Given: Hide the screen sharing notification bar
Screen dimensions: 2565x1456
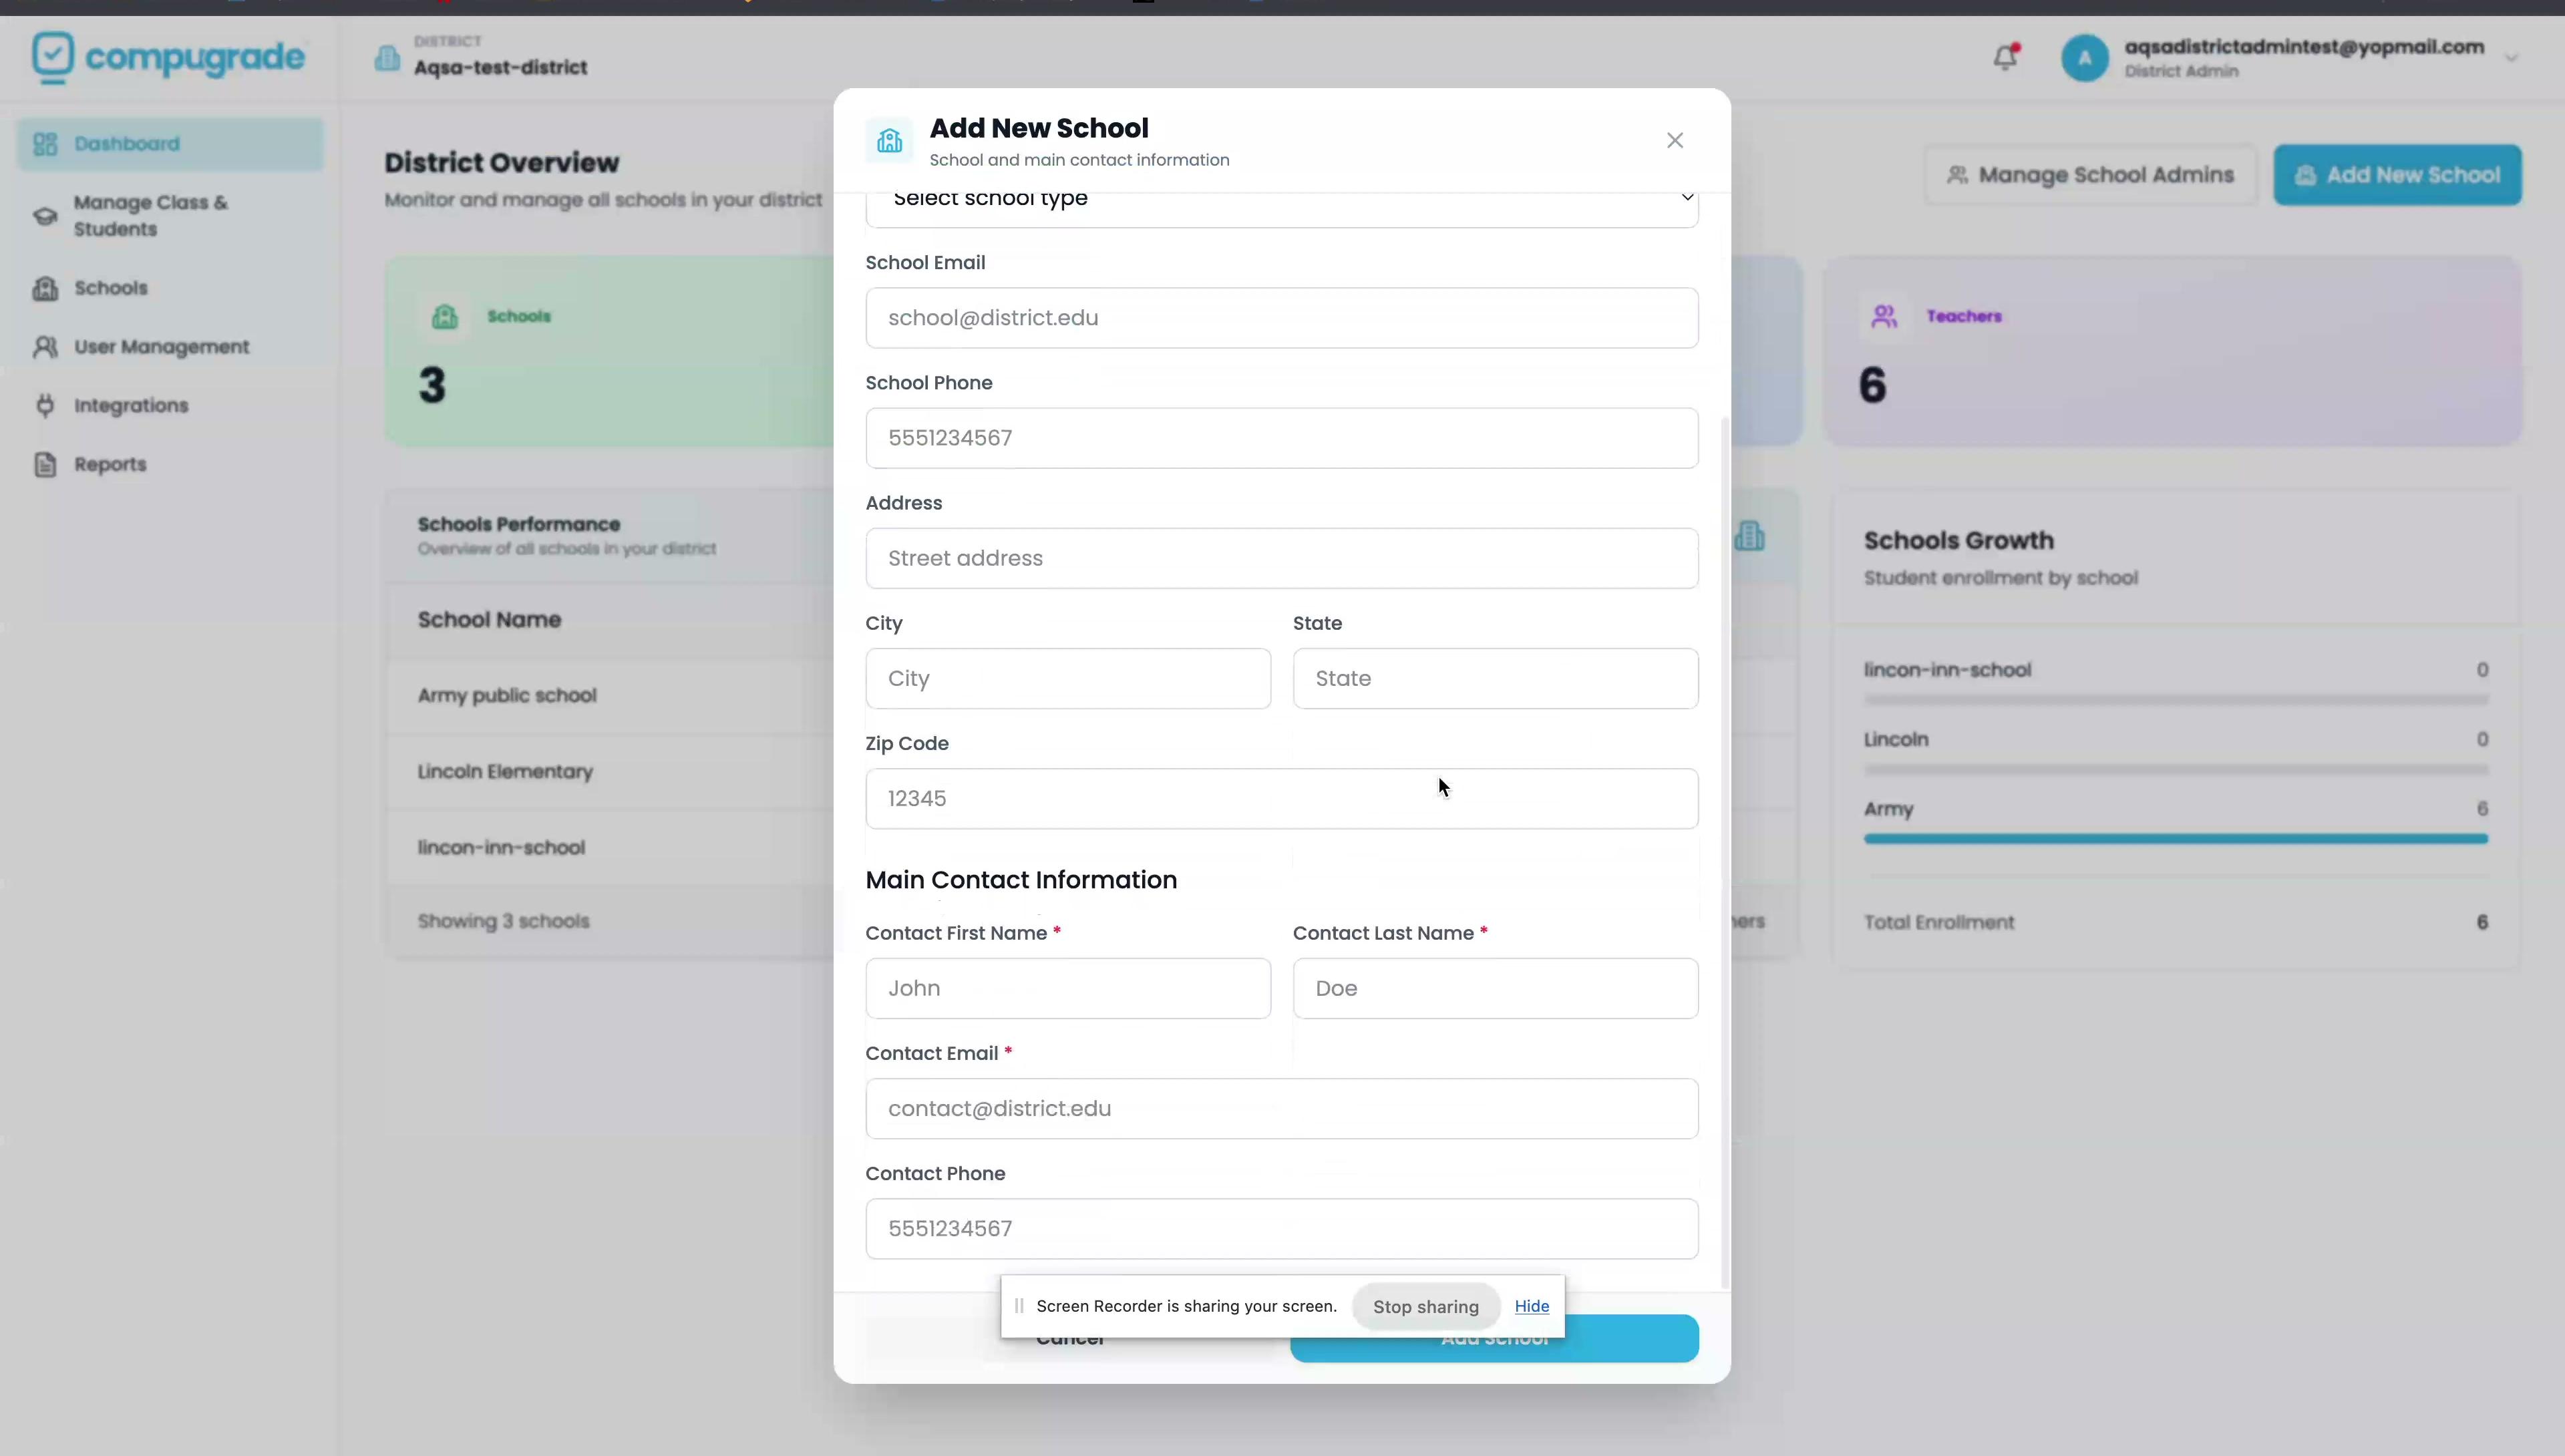Looking at the screenshot, I should pyautogui.click(x=1531, y=1306).
